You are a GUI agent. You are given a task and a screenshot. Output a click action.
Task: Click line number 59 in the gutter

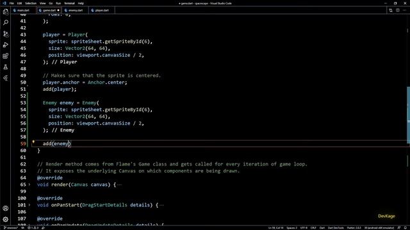click(23, 144)
